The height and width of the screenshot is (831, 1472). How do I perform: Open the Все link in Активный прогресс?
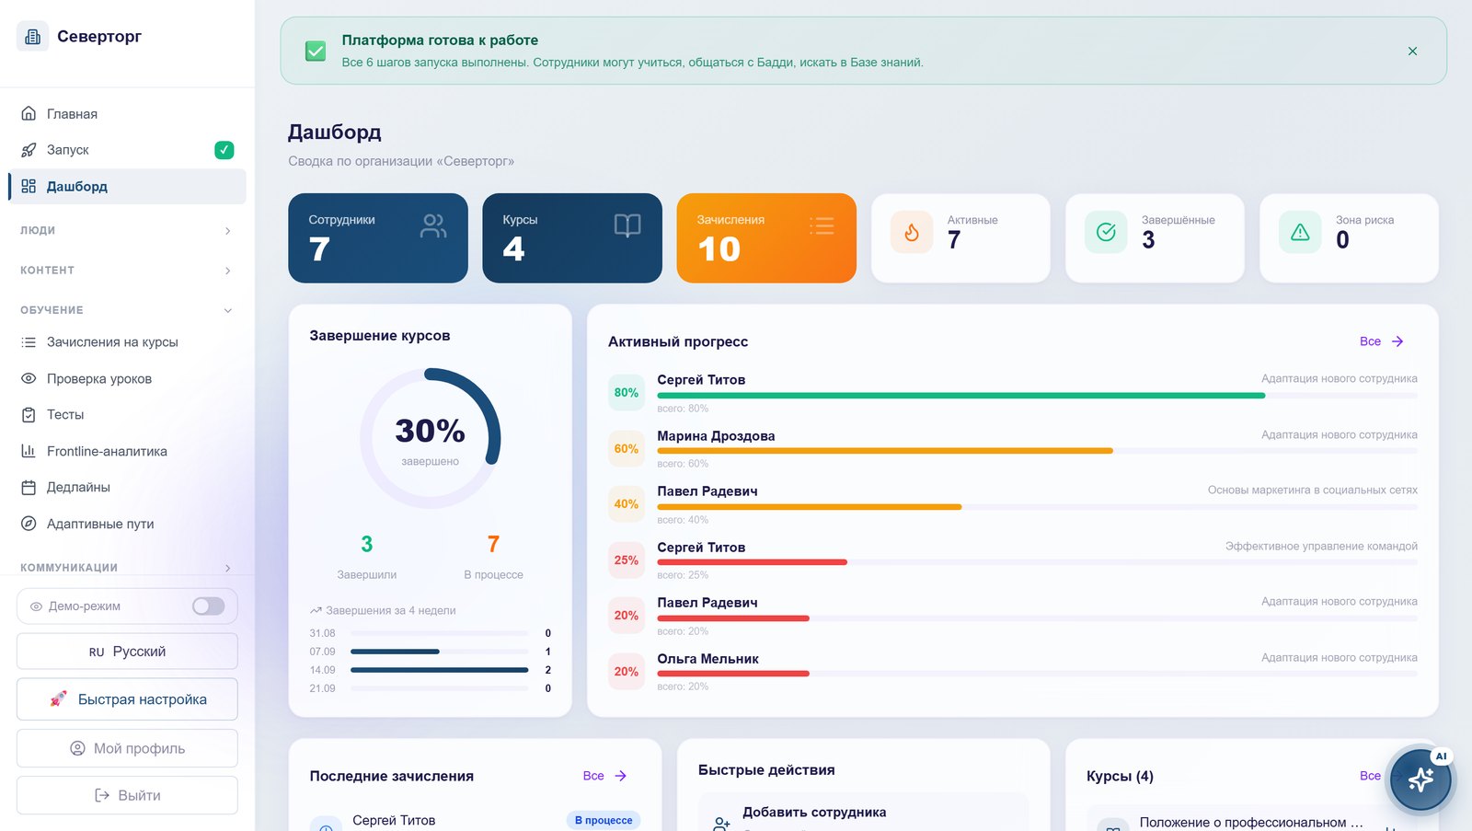(x=1382, y=341)
